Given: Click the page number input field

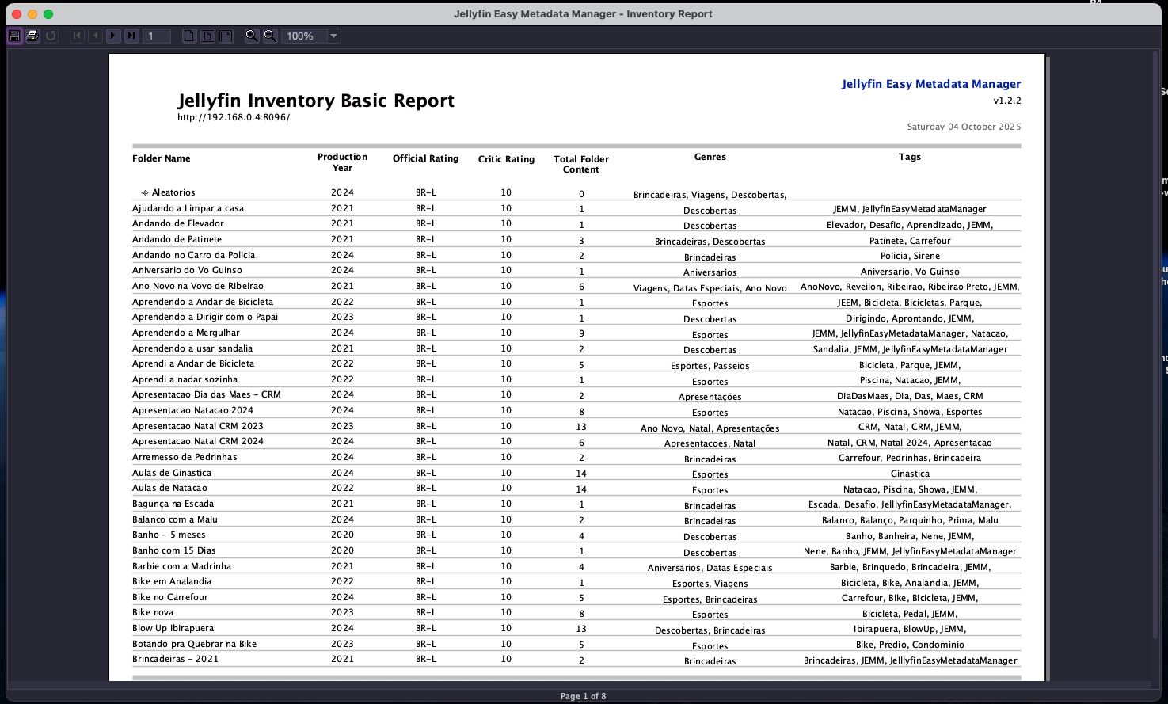Looking at the screenshot, I should pos(157,36).
